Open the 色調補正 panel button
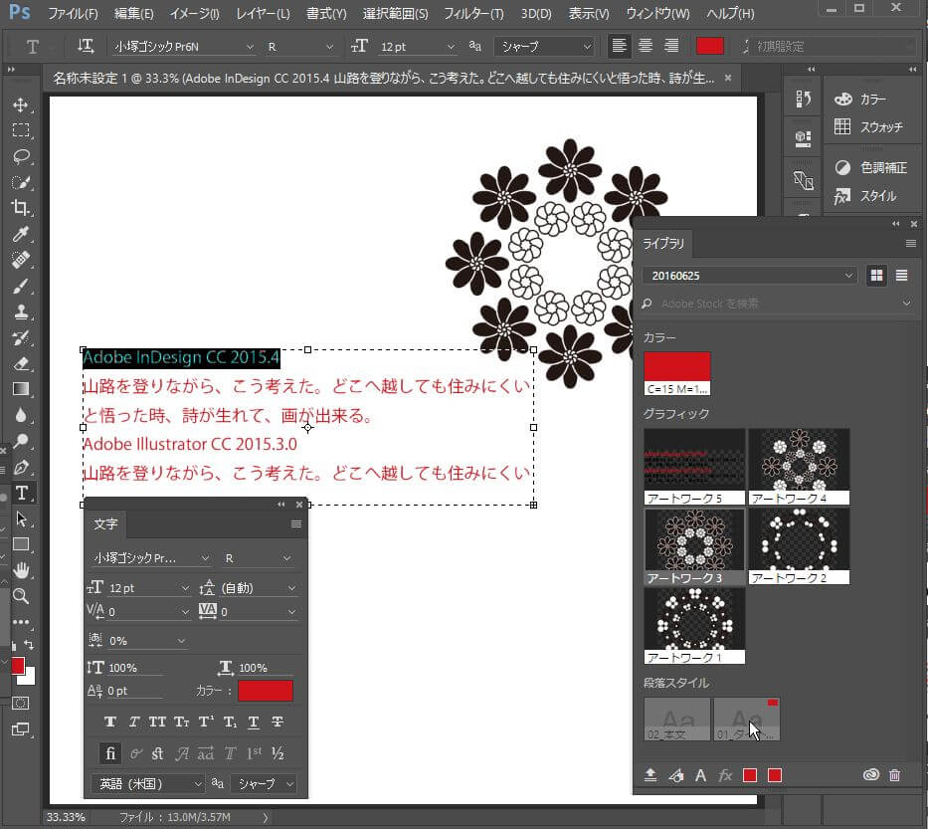 (x=871, y=167)
